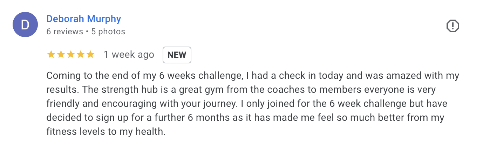Click the review line starting 'decided to sign up'
The height and width of the screenshot is (146, 483).
tap(245, 118)
